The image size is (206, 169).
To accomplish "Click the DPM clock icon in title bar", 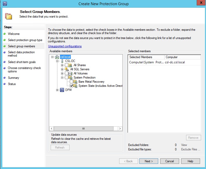I will tap(5, 4).
